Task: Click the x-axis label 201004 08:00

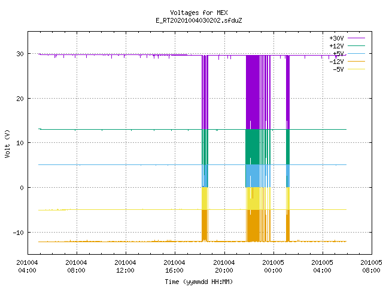Action: 76,267
